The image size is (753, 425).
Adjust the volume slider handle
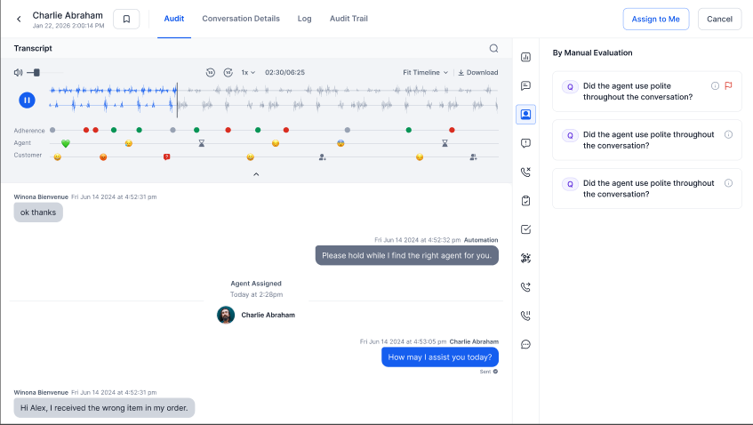pyautogui.click(x=36, y=73)
